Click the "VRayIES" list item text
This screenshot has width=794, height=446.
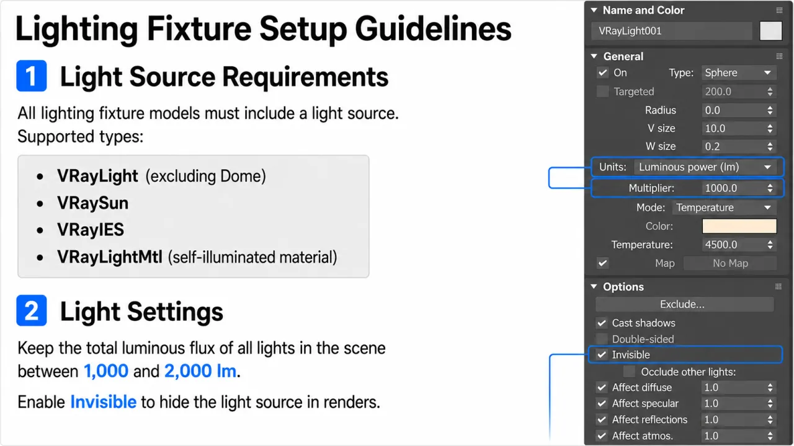[x=91, y=230]
